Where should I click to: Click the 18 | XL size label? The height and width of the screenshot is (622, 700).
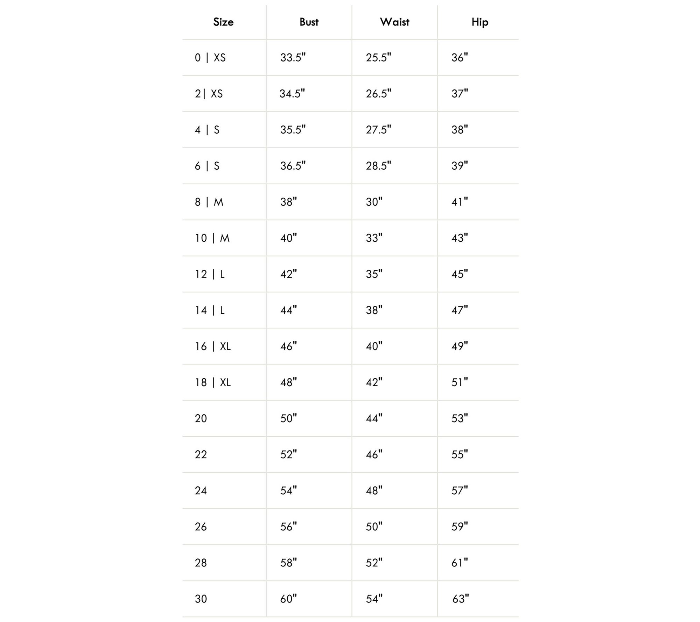pyautogui.click(x=213, y=382)
